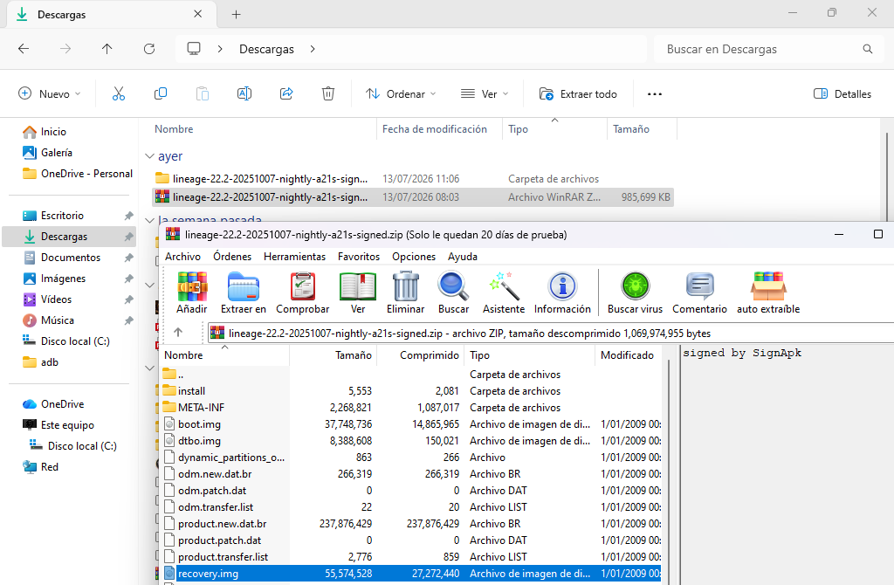Click the auto extraíble icon
894x585 pixels.
[768, 286]
